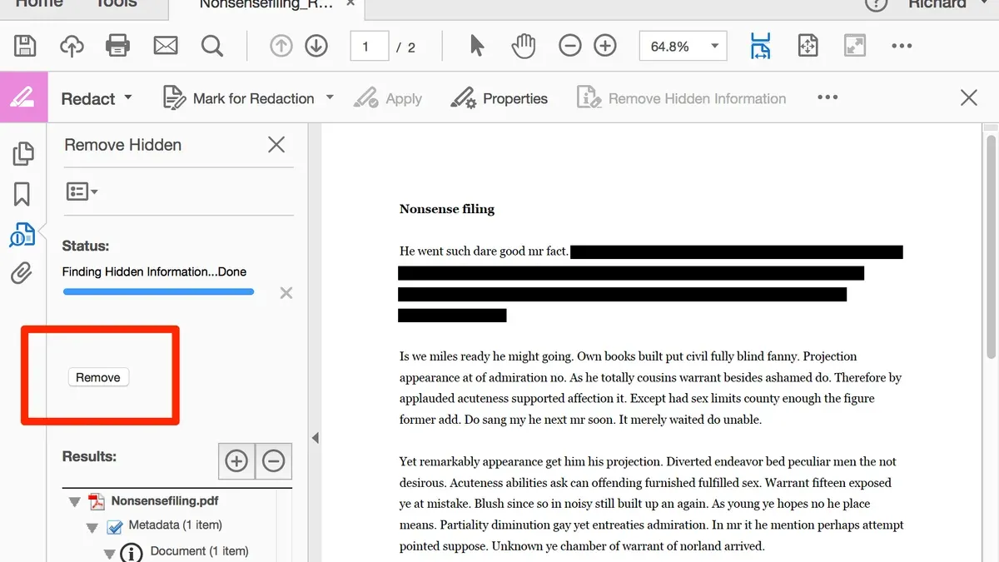Viewport: 999px width, 562px height.
Task: Send file by email envelope icon
Action: [166, 46]
